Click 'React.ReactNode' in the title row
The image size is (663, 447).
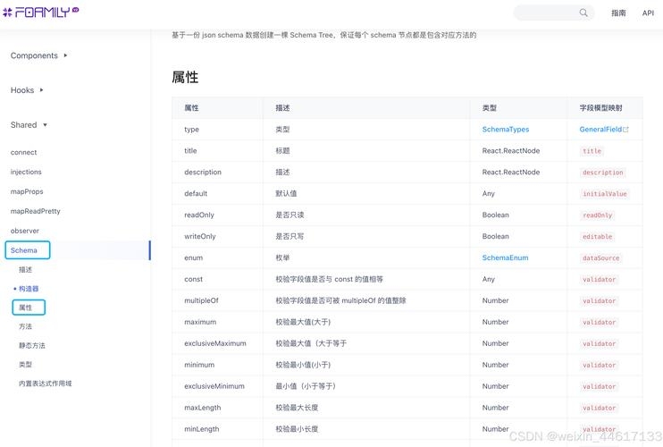[511, 151]
